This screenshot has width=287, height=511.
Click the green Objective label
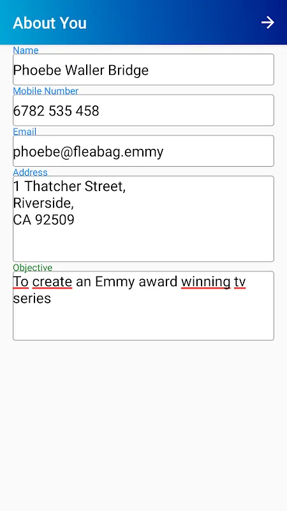pos(33,268)
